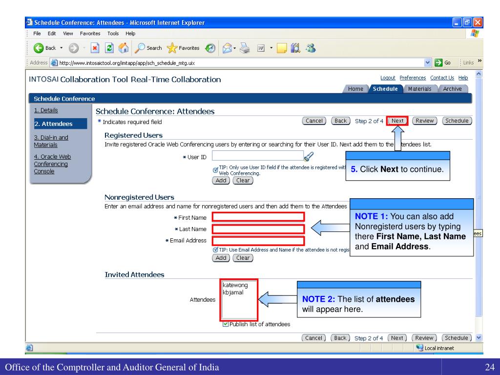Uncheck Publish list of attendees
The image size is (500, 375).
coord(225,324)
